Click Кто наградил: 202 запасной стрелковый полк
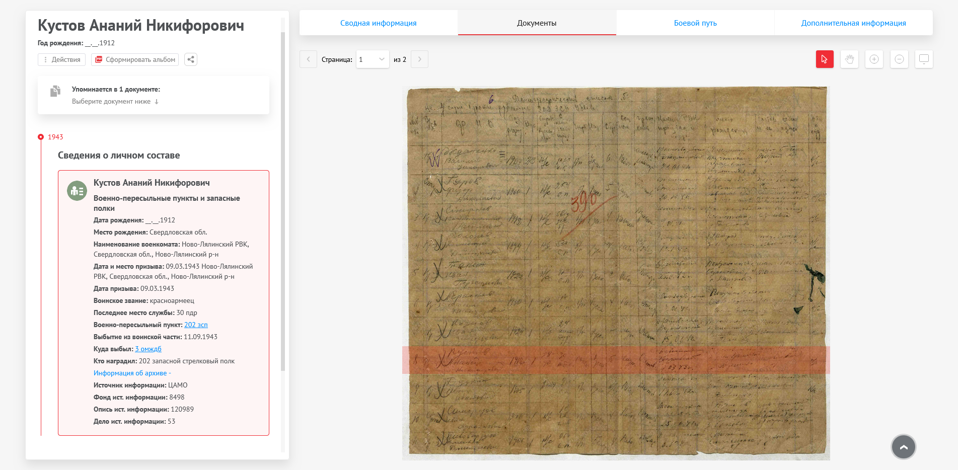Image resolution: width=958 pixels, height=470 pixels. pyautogui.click(x=164, y=361)
